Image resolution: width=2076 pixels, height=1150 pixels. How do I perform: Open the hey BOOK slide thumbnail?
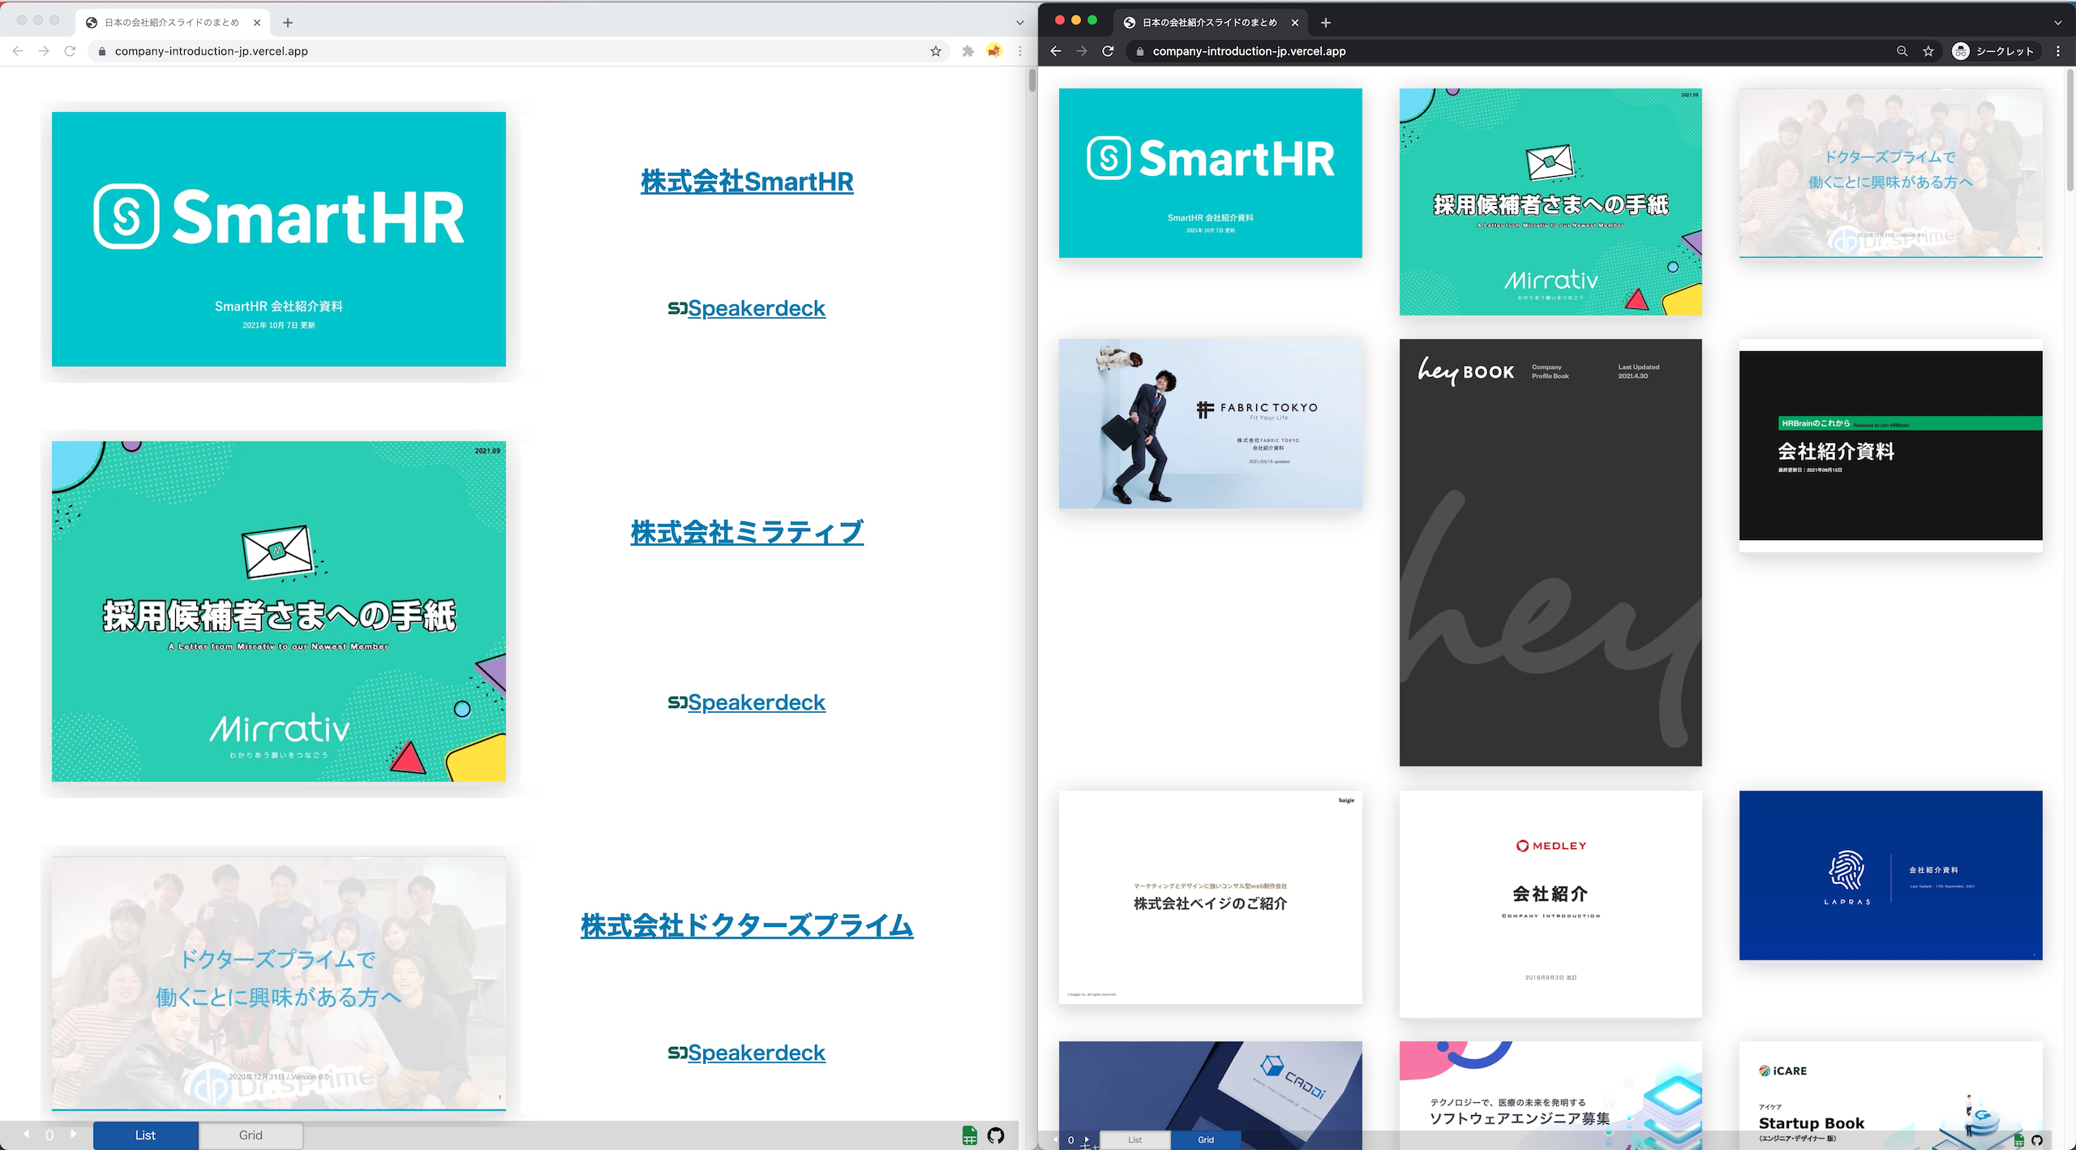pos(1550,552)
